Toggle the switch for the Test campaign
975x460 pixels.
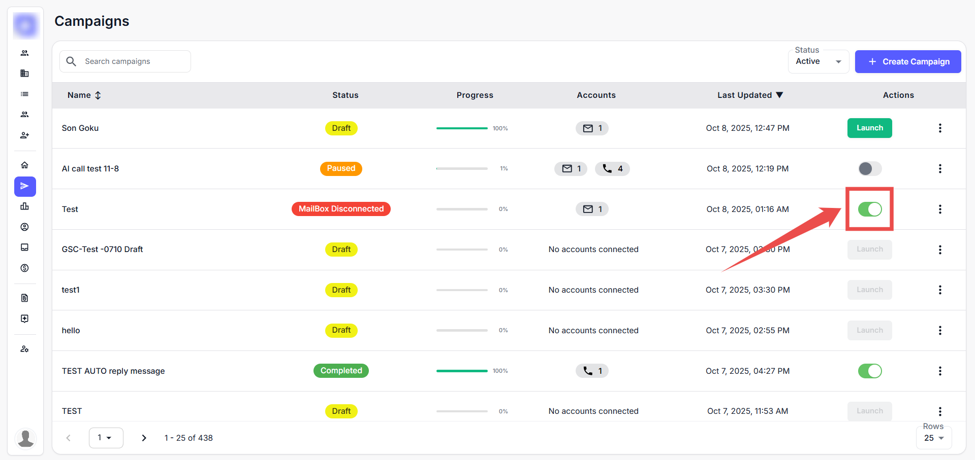[869, 209]
